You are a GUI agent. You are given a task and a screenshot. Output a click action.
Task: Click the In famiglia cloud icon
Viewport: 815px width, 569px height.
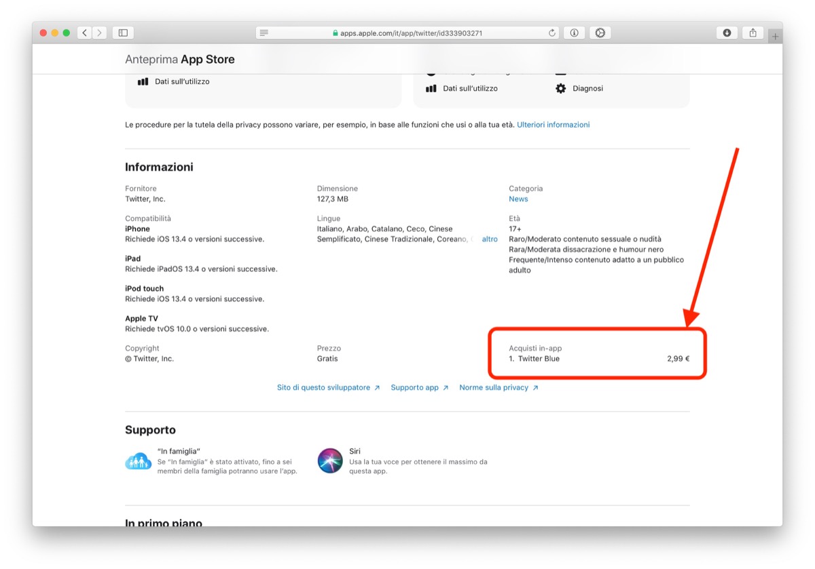click(x=138, y=461)
